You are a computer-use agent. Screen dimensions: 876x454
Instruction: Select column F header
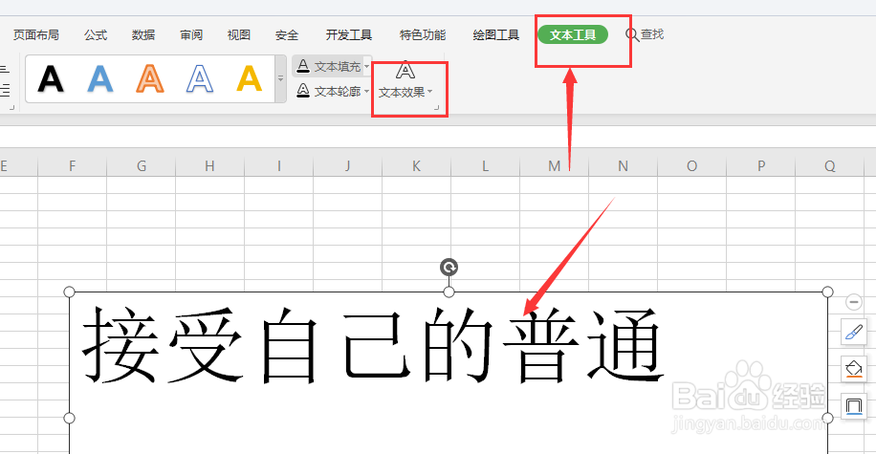click(x=72, y=166)
